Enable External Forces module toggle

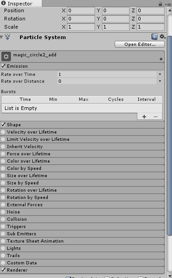pyautogui.click(x=3, y=204)
